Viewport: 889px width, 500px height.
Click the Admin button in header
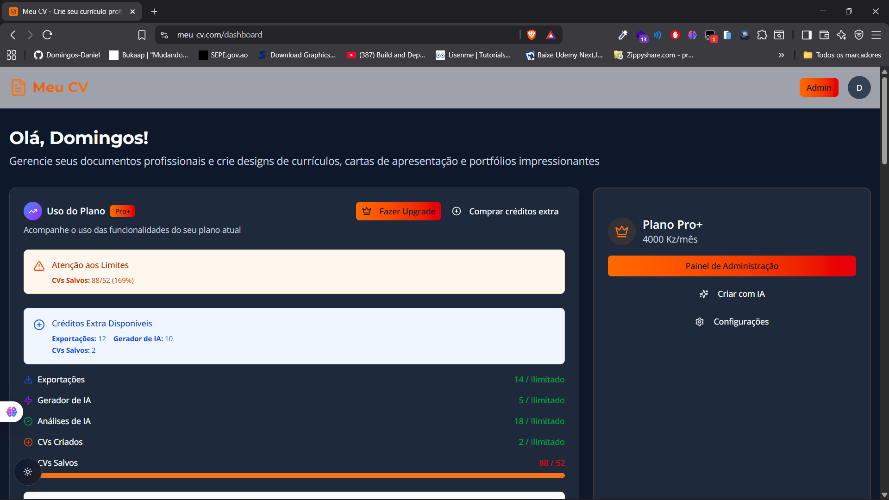pyautogui.click(x=819, y=87)
